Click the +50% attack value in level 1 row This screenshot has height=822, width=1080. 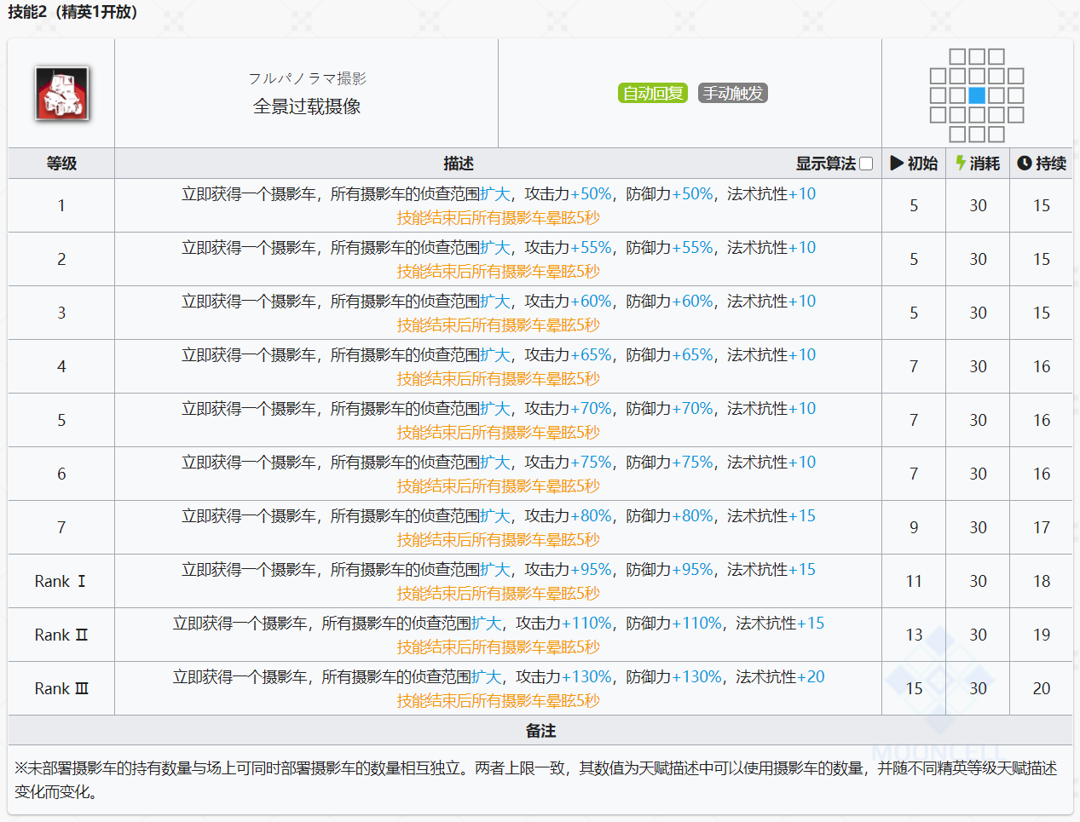(x=591, y=194)
